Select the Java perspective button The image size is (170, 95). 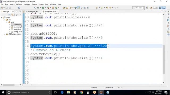pyautogui.click(x=162, y=8)
